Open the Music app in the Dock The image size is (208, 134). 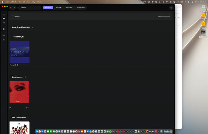(x=156, y=132)
